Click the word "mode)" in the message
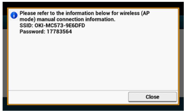Image resolution: width=184 pixels, height=111 pixels. (27, 20)
